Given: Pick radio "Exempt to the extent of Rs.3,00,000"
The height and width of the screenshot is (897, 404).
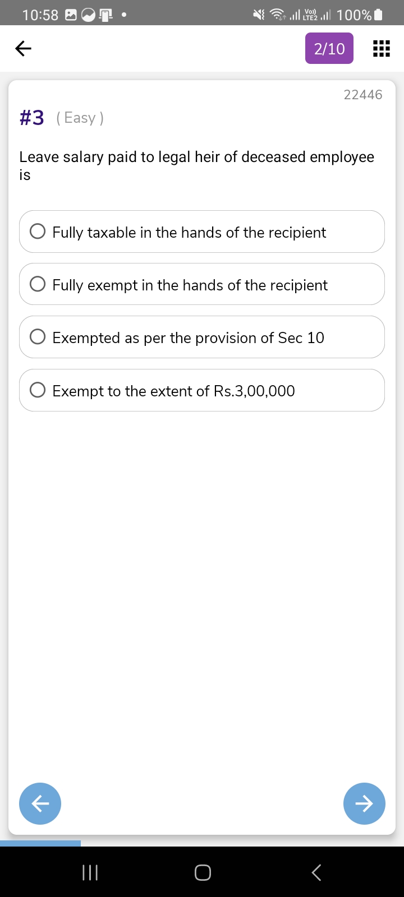Looking at the screenshot, I should point(38,390).
